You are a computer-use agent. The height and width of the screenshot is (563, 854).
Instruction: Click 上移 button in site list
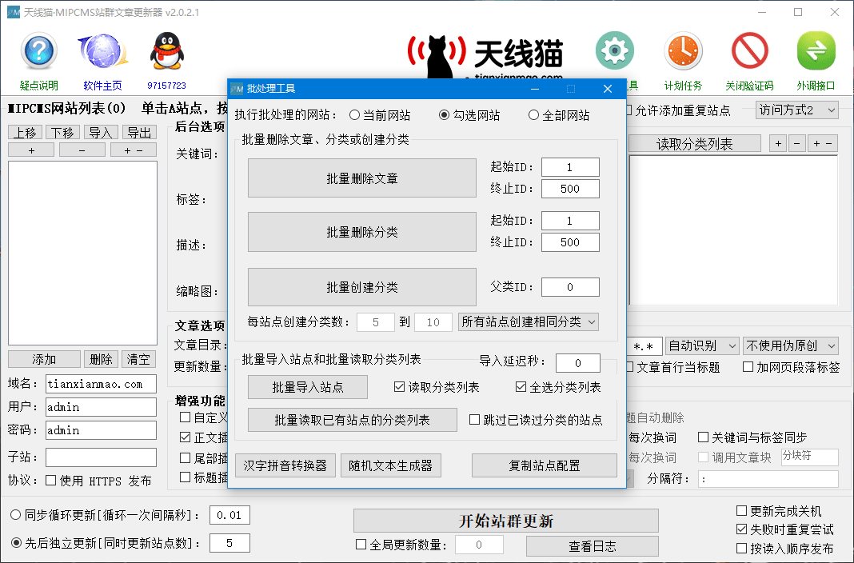tap(25, 132)
